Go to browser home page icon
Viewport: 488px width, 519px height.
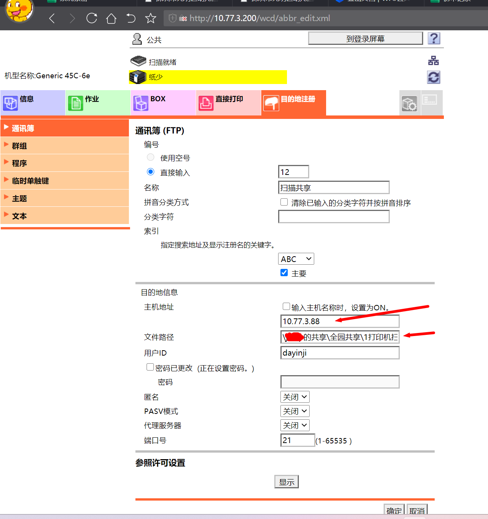111,18
